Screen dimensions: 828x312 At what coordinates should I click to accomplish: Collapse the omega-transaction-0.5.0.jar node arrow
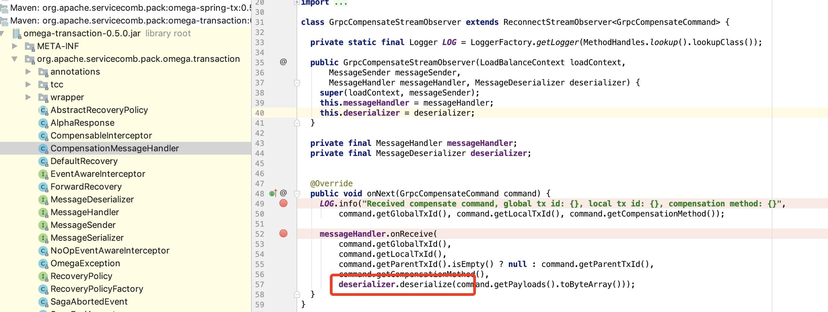coord(2,33)
